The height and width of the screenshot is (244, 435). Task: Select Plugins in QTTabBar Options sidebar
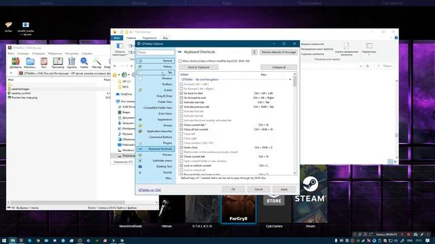[x=156, y=143]
